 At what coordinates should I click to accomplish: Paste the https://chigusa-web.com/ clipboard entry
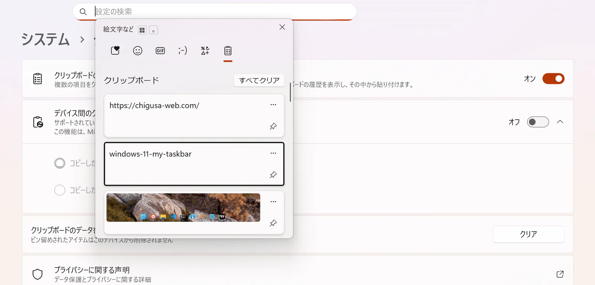coord(194,115)
